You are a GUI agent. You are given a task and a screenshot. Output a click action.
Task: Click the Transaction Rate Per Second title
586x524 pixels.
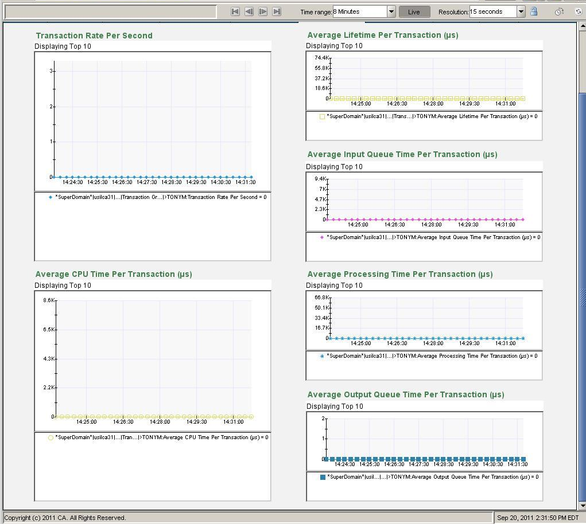(x=94, y=36)
